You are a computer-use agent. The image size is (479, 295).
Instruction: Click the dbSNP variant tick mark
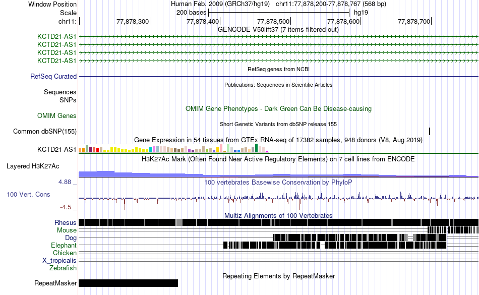(430, 131)
